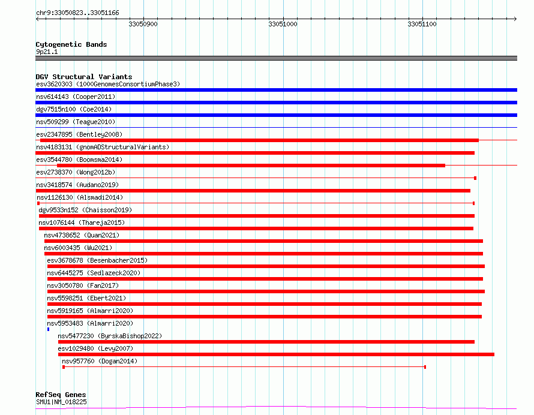Image resolution: width=534 pixels, height=415 pixels.
Task: Select the red bar under nsv3418574 (Audano2019)
Action: [x=253, y=191]
